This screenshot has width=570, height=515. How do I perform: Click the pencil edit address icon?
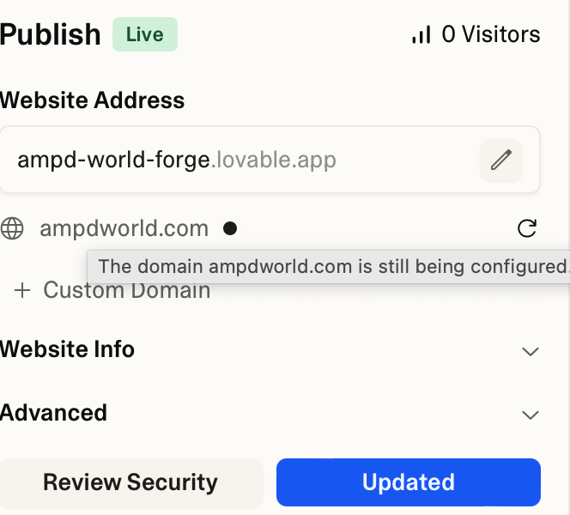501,160
